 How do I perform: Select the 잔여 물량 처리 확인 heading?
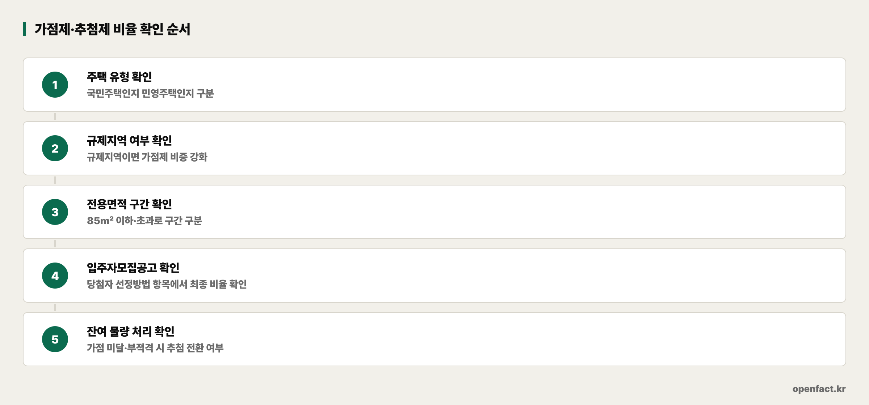[x=130, y=331]
